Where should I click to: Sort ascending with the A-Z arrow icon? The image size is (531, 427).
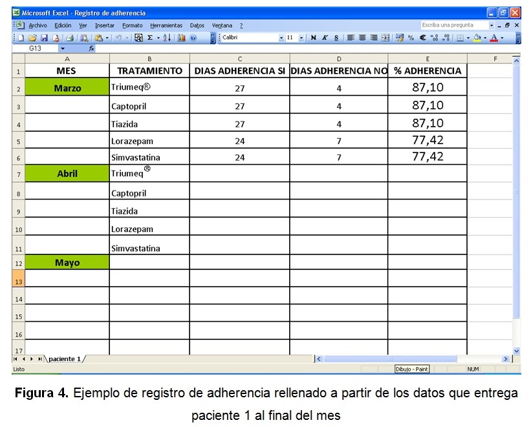tap(167, 38)
